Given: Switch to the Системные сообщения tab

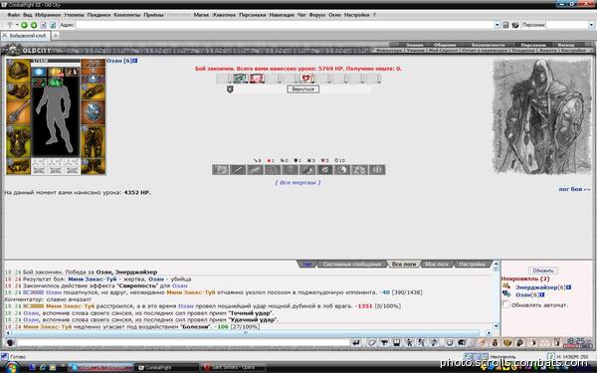Looking at the screenshot, I should (x=351, y=265).
